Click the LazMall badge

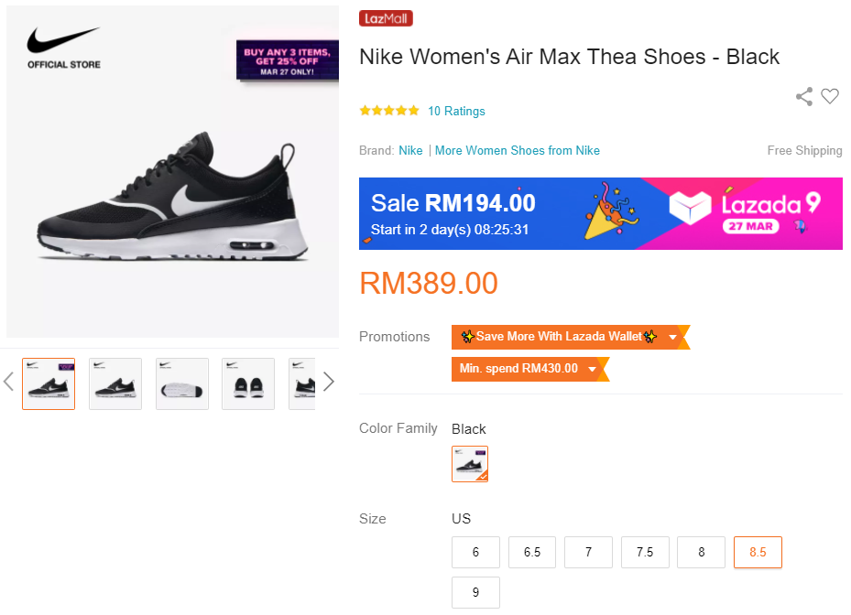point(386,18)
